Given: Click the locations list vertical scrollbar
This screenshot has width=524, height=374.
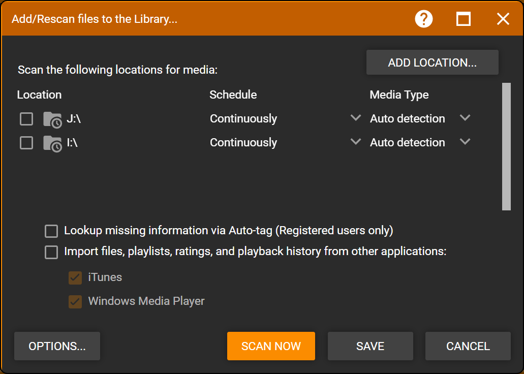Looking at the screenshot, I should tap(506, 146).
